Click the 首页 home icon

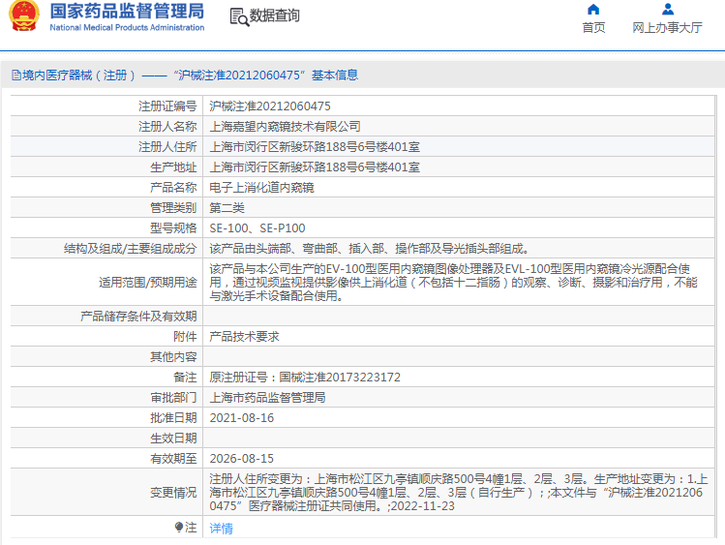[x=593, y=10]
